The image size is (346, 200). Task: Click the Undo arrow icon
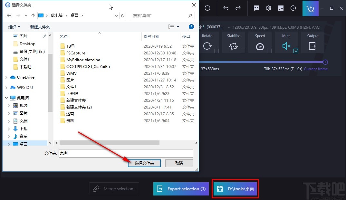point(226,8)
